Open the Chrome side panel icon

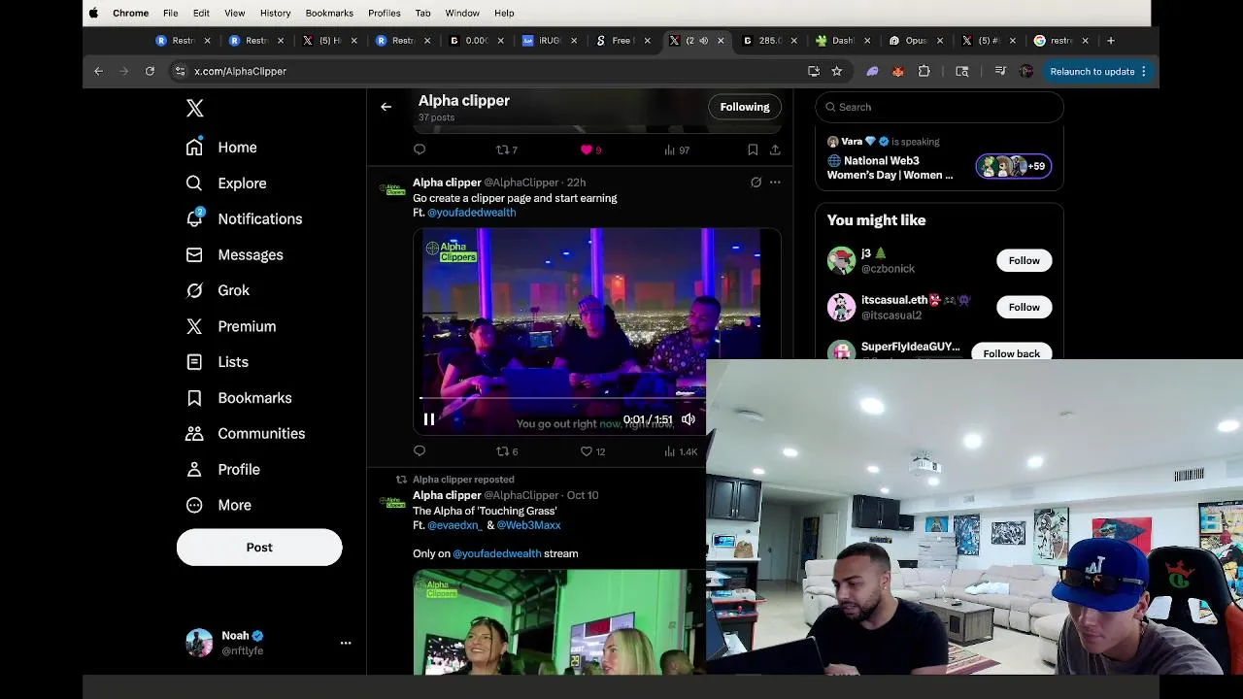pos(962,71)
